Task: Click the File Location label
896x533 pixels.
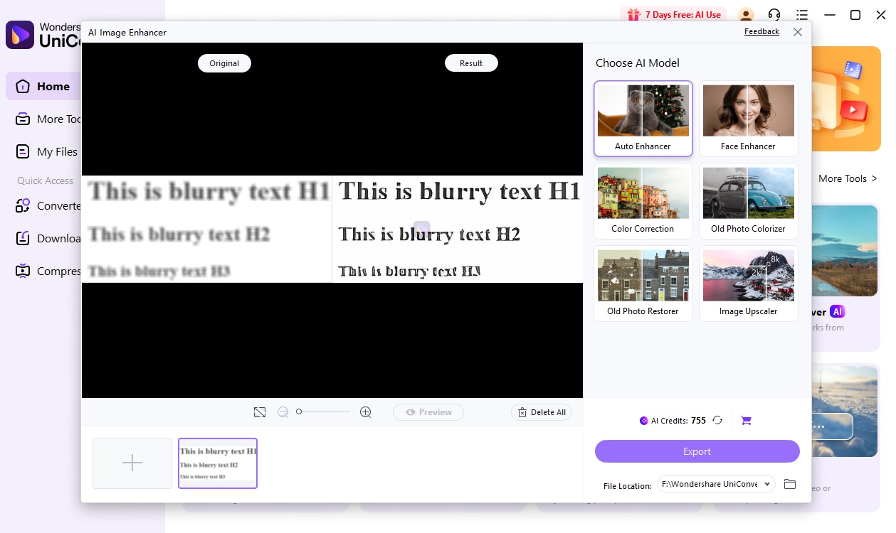Action: (x=628, y=486)
